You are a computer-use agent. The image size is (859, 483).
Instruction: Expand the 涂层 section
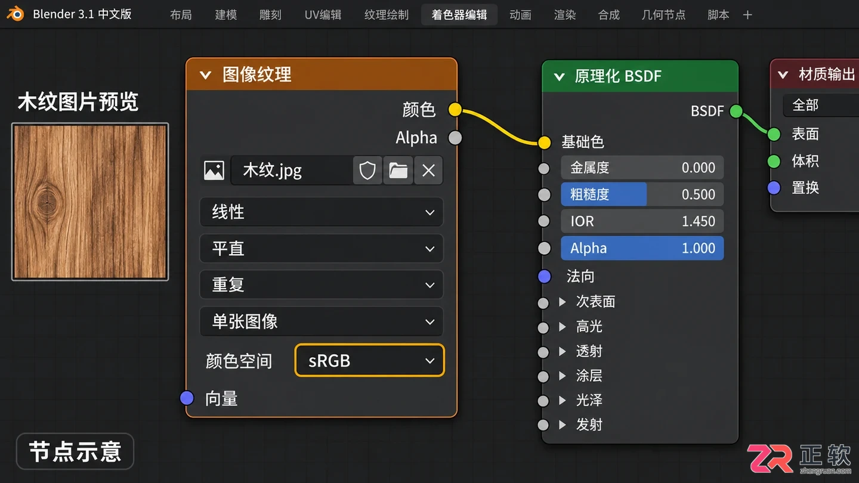pos(563,376)
